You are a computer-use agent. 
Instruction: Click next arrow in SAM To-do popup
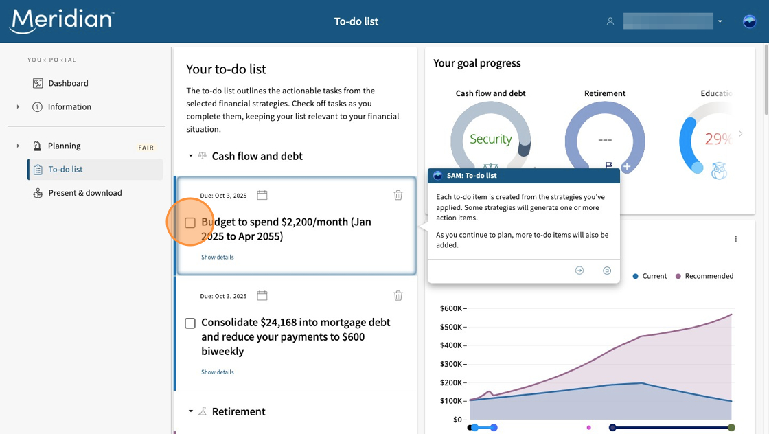tap(579, 271)
